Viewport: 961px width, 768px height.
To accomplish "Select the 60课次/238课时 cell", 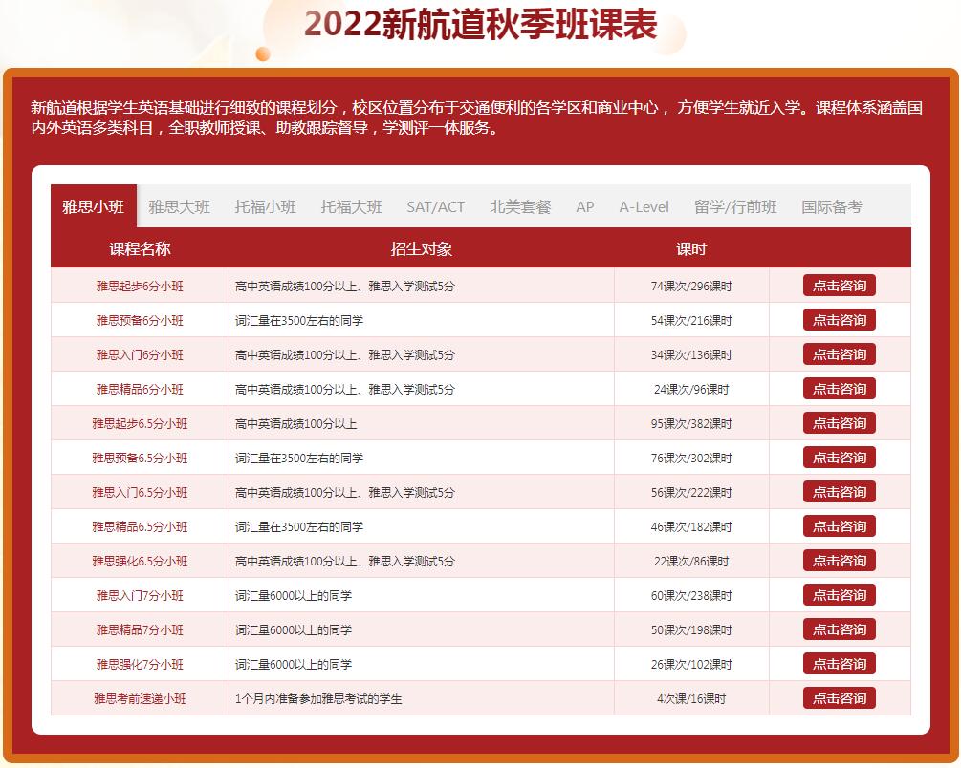I will pos(691,595).
